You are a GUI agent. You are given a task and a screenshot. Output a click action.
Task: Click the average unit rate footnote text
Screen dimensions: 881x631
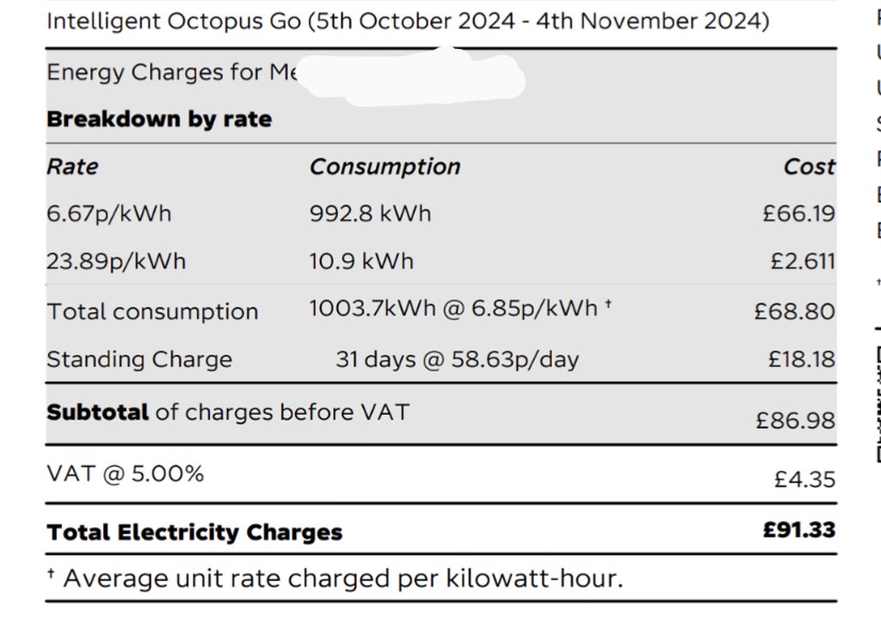[335, 579]
